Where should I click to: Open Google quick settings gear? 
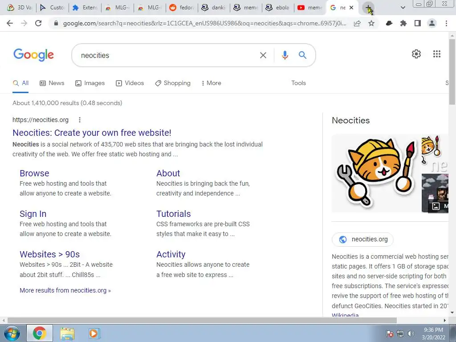pos(416,54)
